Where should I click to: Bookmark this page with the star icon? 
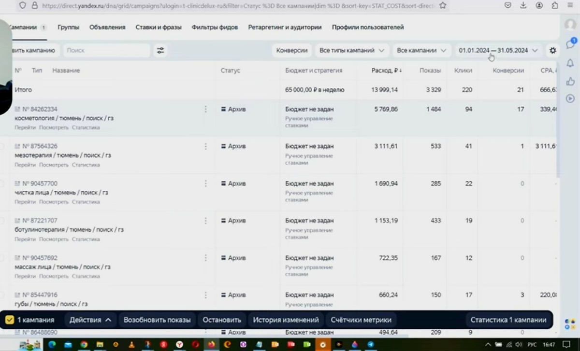[443, 5]
